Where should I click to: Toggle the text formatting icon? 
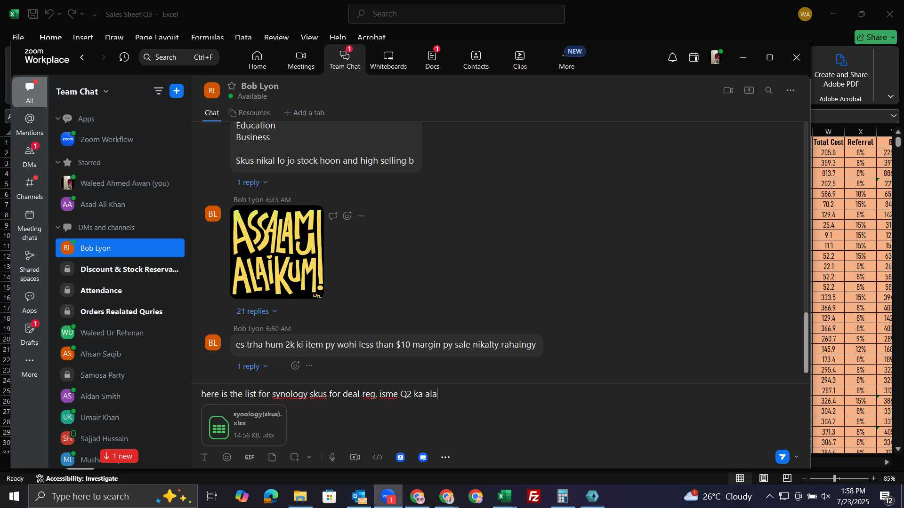pyautogui.click(x=204, y=457)
